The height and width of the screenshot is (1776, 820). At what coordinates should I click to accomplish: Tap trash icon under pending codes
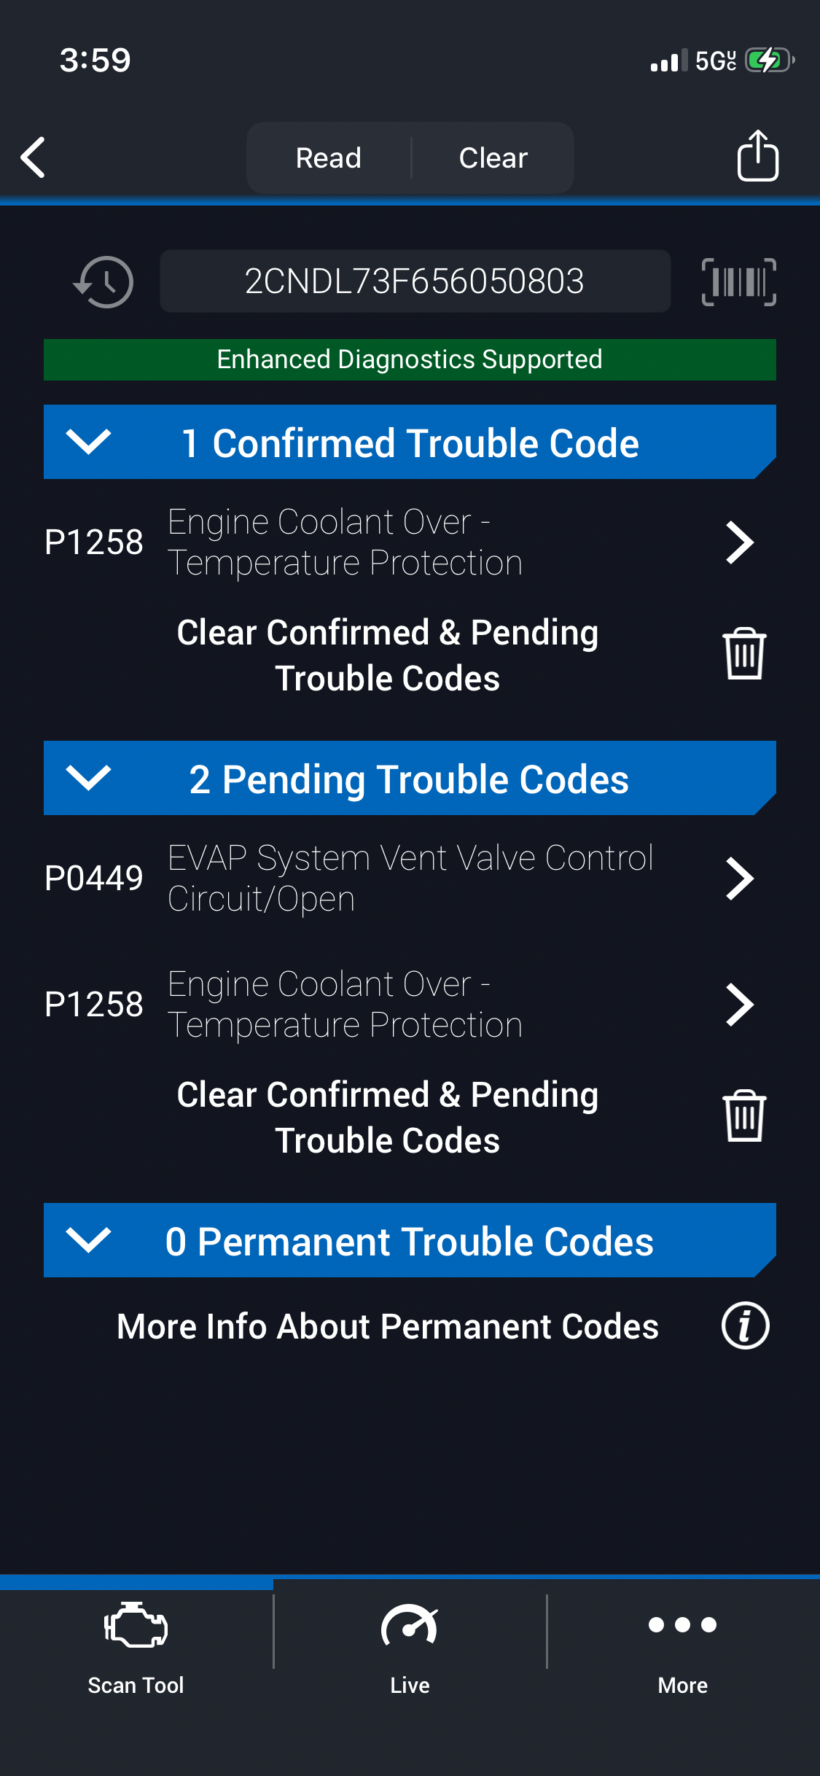click(743, 1116)
